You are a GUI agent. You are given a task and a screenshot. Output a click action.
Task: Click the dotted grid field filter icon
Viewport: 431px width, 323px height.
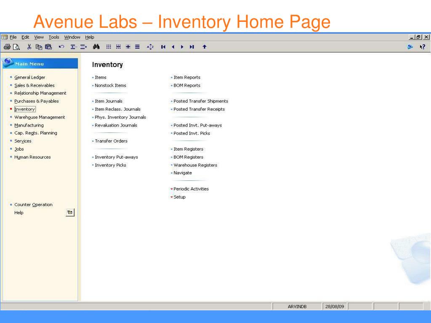point(109,47)
